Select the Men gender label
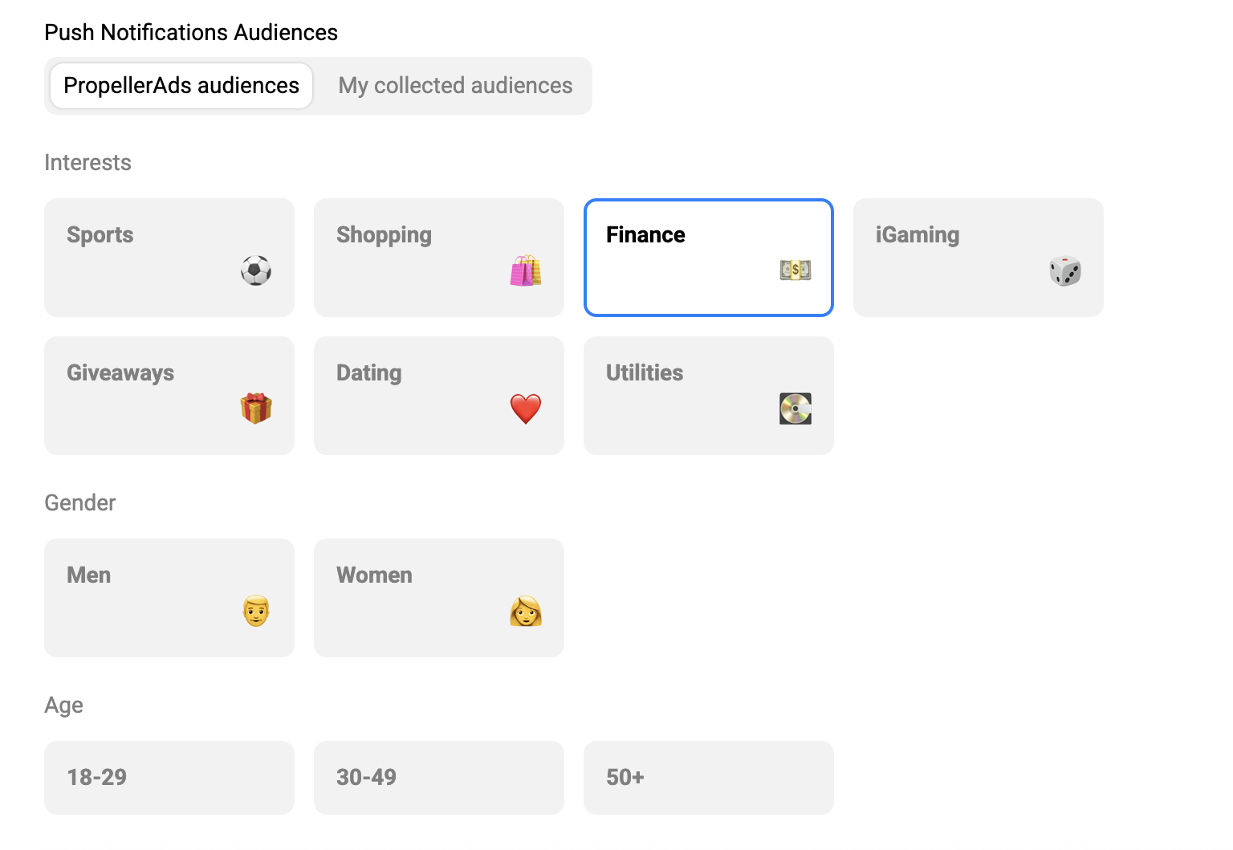The width and height of the screenshot is (1233, 850). [x=89, y=575]
